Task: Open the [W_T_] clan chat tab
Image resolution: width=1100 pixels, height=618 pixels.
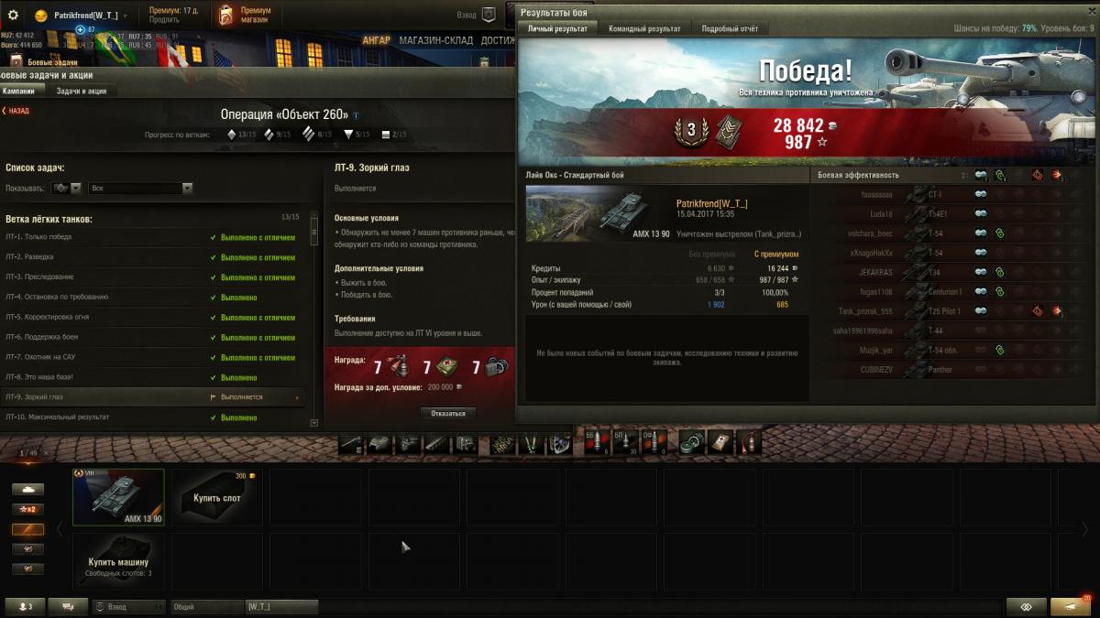Action: pos(281,606)
